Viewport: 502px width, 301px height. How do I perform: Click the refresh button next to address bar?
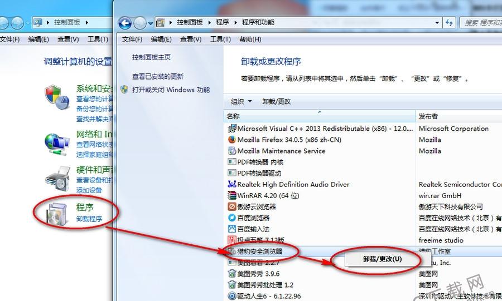pyautogui.click(x=449, y=23)
